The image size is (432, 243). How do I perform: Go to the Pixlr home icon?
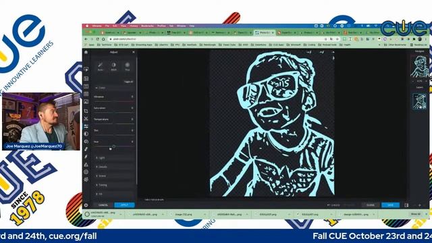click(x=86, y=52)
